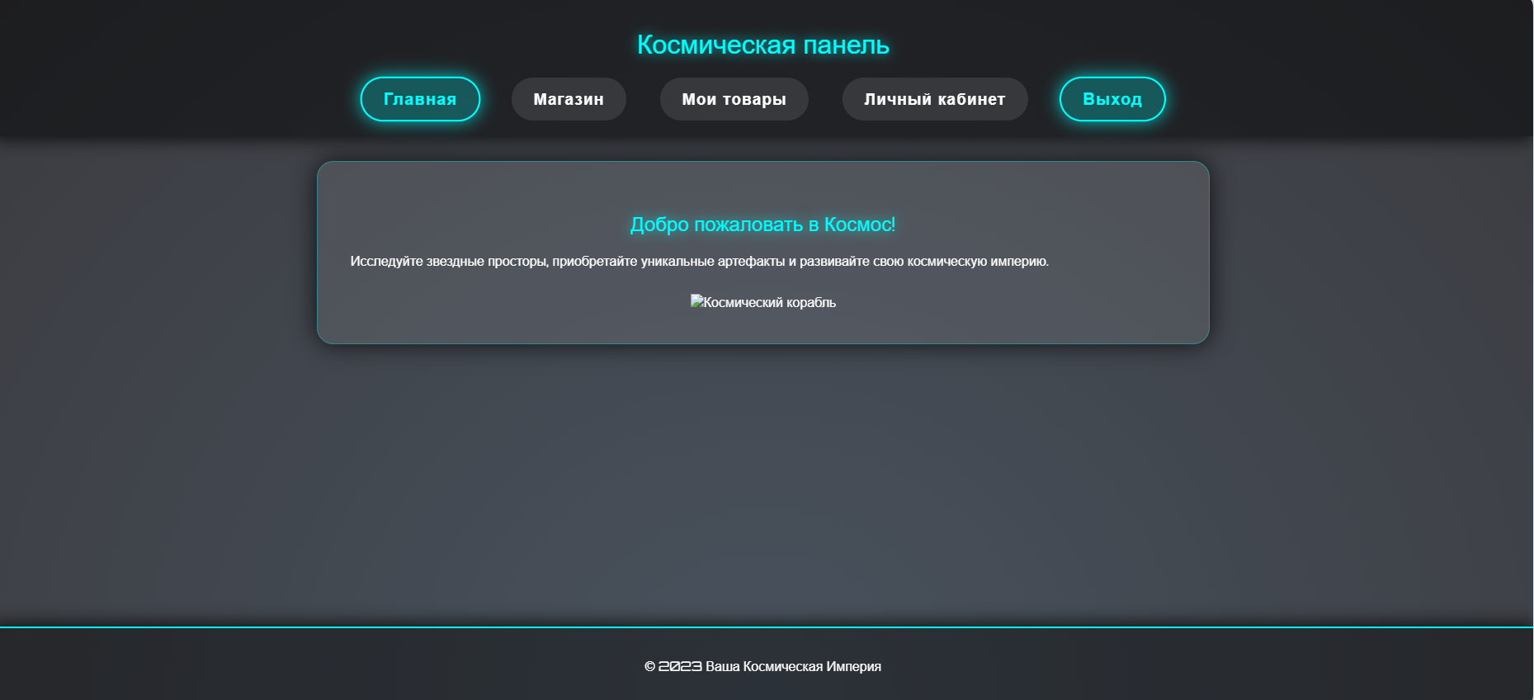1534x700 pixels.
Task: Open the Мои товары section
Action: 734,99
